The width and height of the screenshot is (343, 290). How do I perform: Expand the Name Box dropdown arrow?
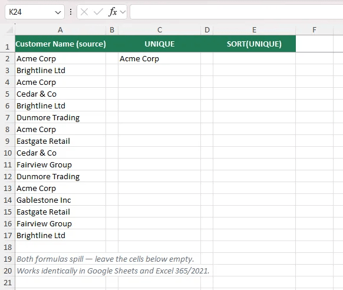click(x=58, y=12)
